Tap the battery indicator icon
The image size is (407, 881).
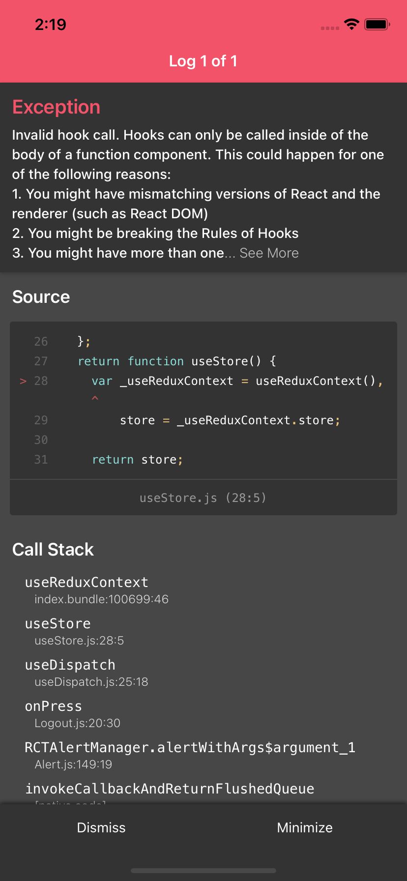click(377, 24)
